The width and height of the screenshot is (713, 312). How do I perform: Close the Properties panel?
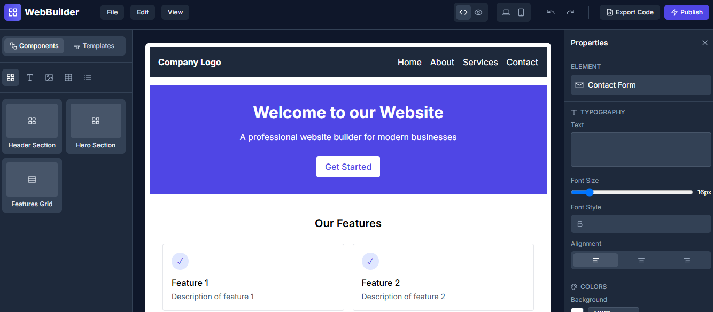pos(705,43)
